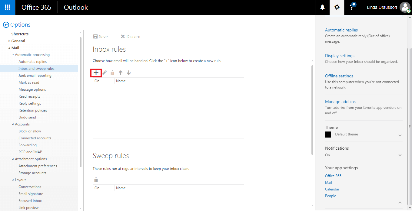
Task: Click Save above Inbox rules
Action: point(100,36)
